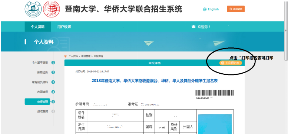Select step circle 4 for 志愿填报
The height and width of the screenshot is (134, 288).
(53, 92)
